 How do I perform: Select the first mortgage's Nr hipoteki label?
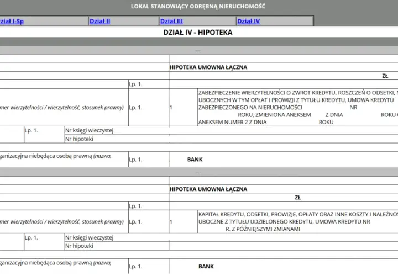79,139
